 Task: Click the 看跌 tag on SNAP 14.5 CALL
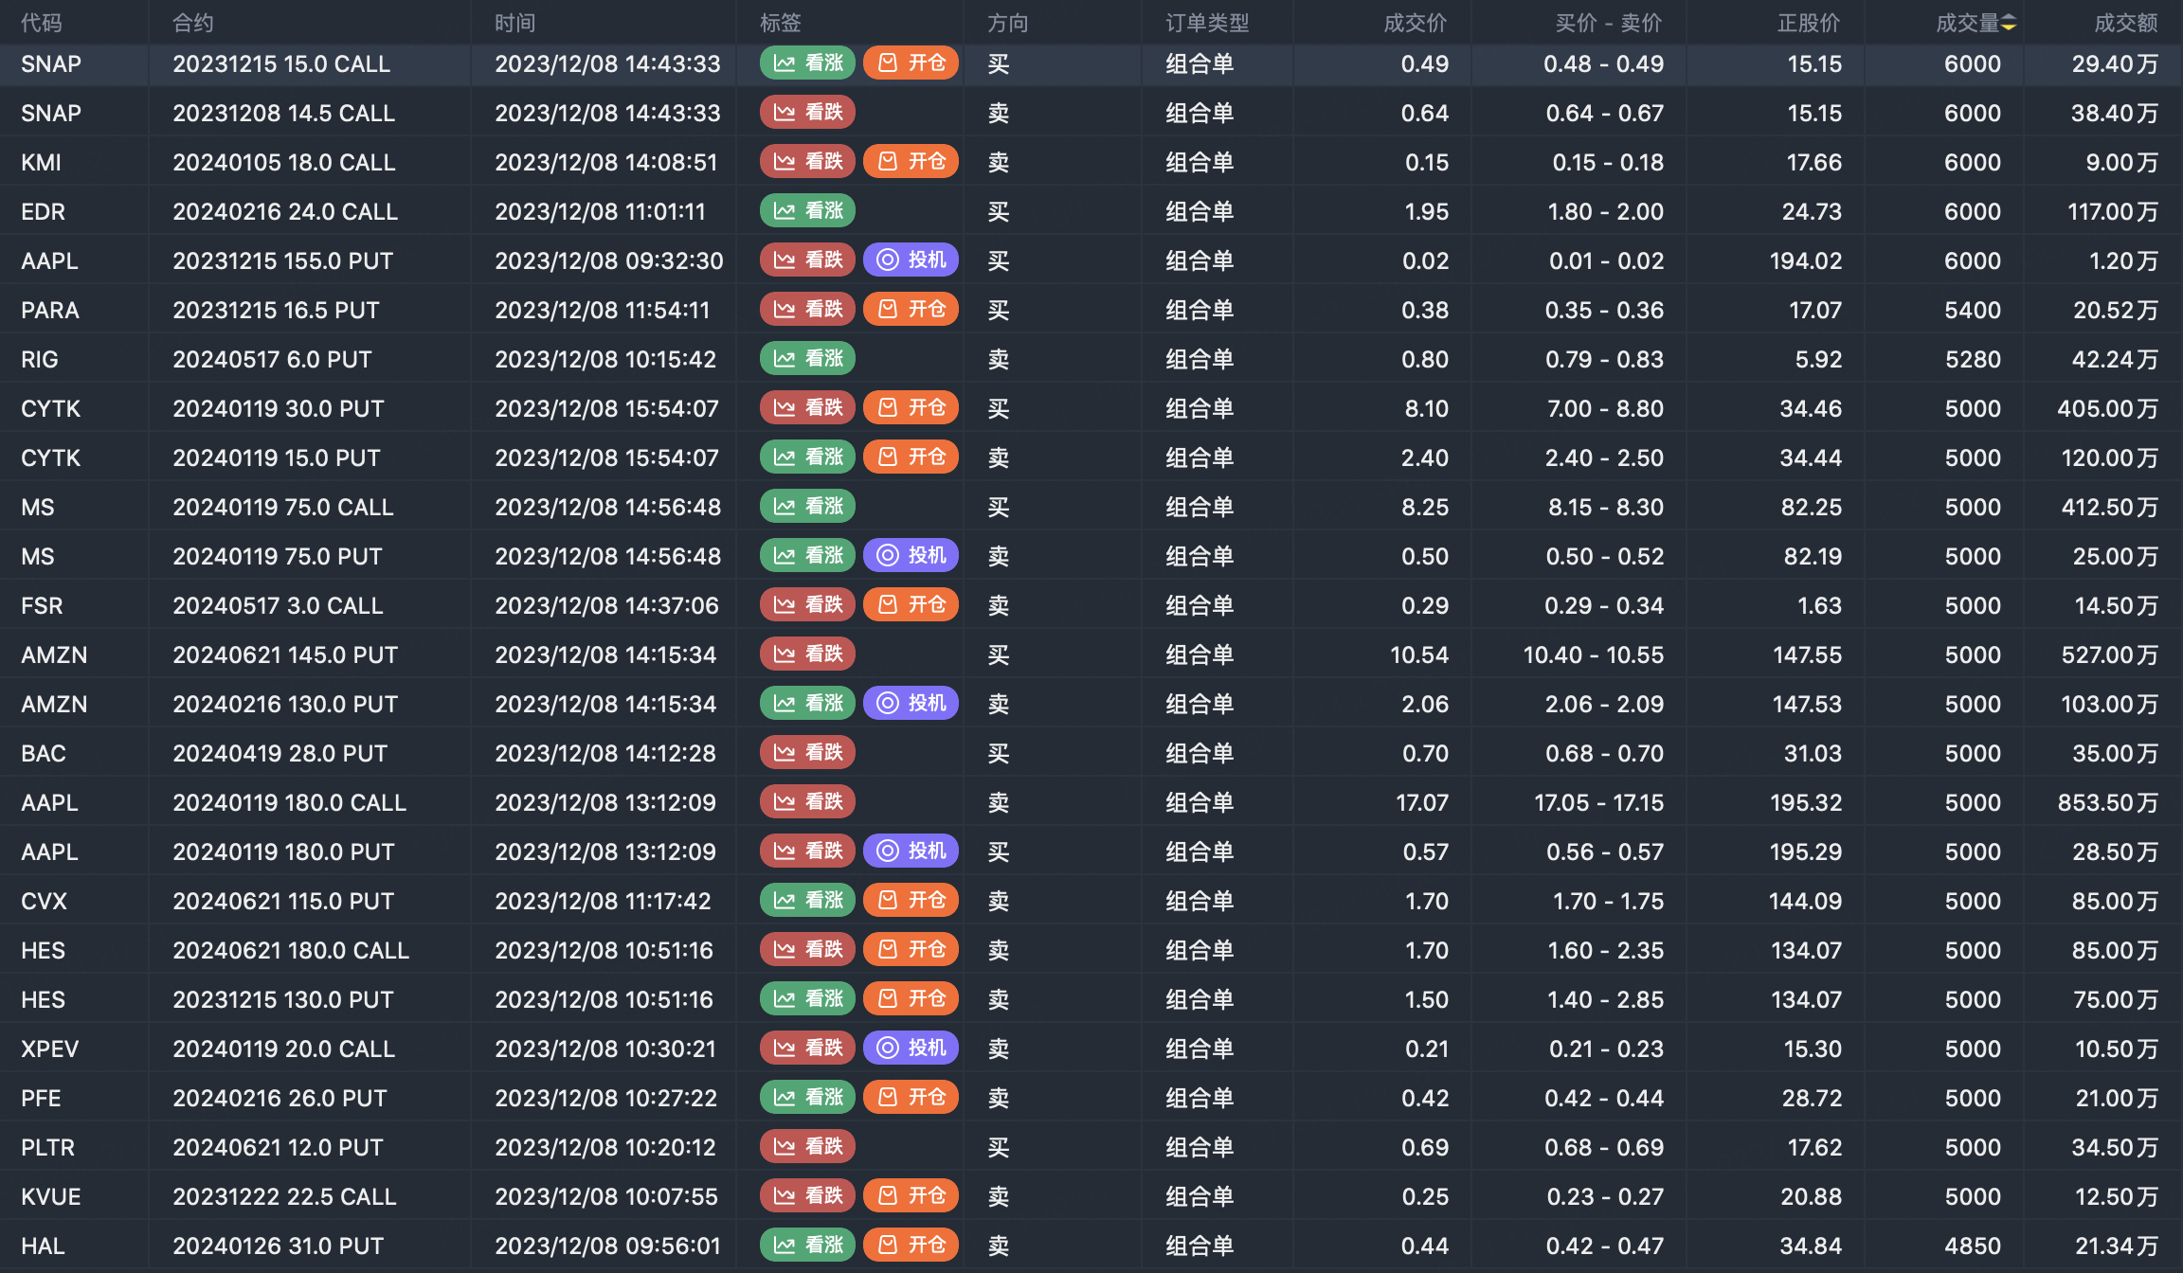pyautogui.click(x=807, y=113)
